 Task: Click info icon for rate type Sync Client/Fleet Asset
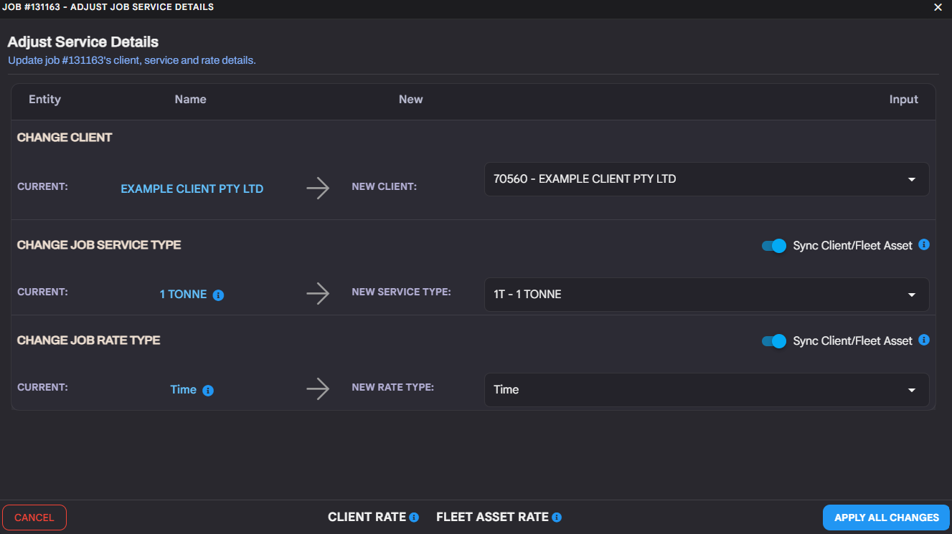pos(924,340)
